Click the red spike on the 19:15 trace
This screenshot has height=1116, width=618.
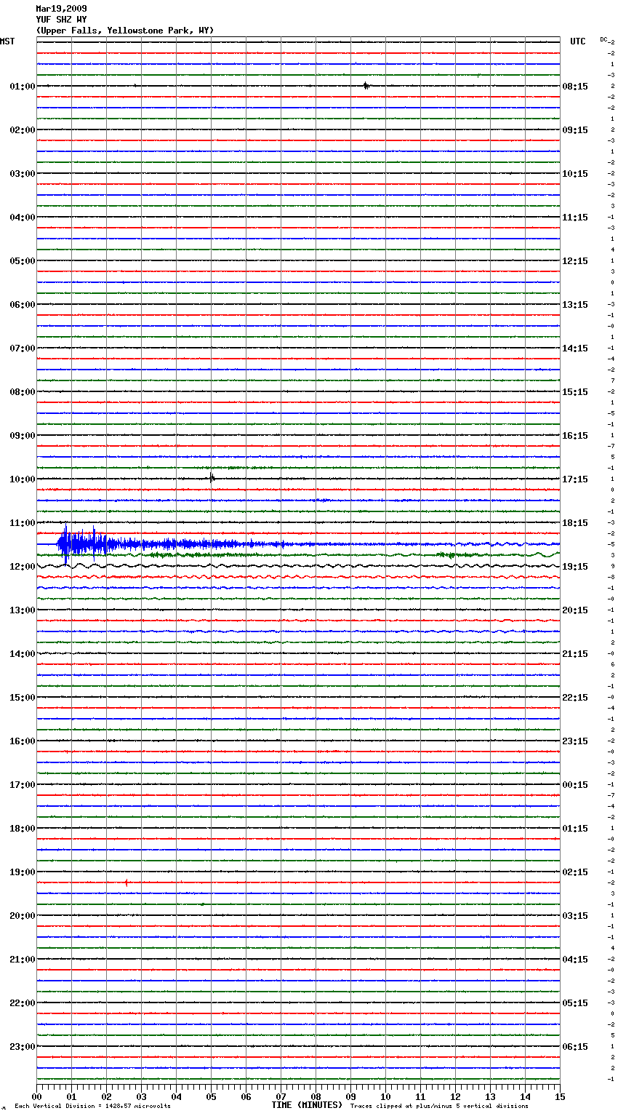coord(127,882)
